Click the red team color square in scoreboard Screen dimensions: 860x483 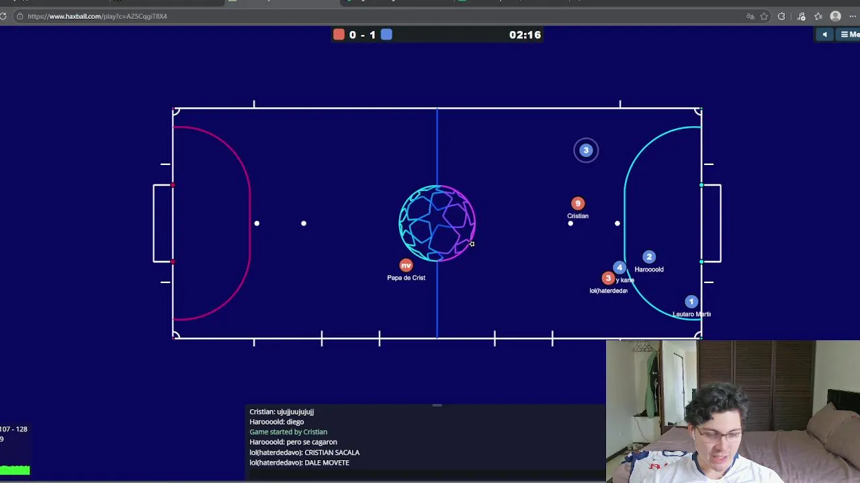click(339, 35)
